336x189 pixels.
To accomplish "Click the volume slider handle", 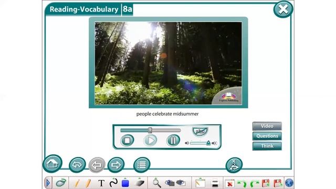I will pyautogui.click(x=208, y=143).
